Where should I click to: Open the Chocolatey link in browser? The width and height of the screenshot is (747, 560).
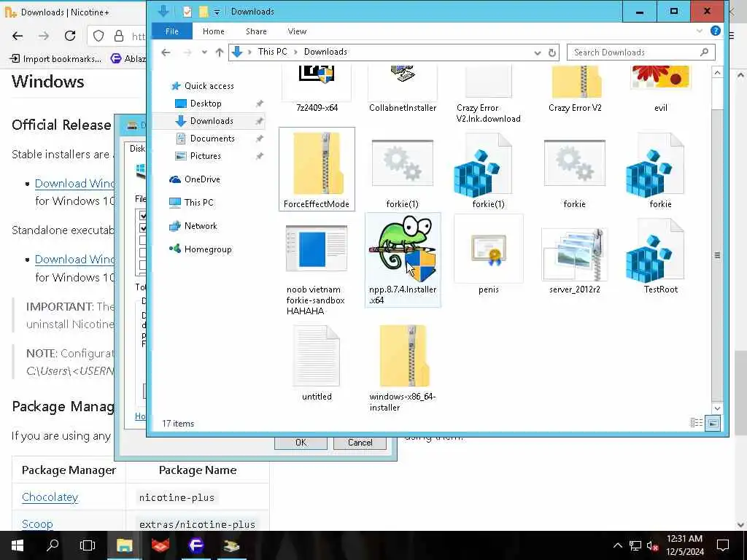pyautogui.click(x=50, y=497)
